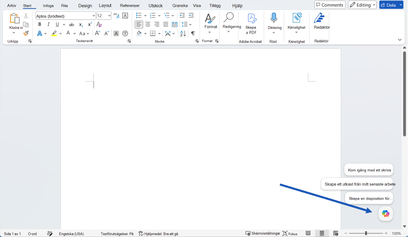Screen dimensions: 408x237
Task: Click Skapa en disposition för suggestion
Action: [x=369, y=198]
